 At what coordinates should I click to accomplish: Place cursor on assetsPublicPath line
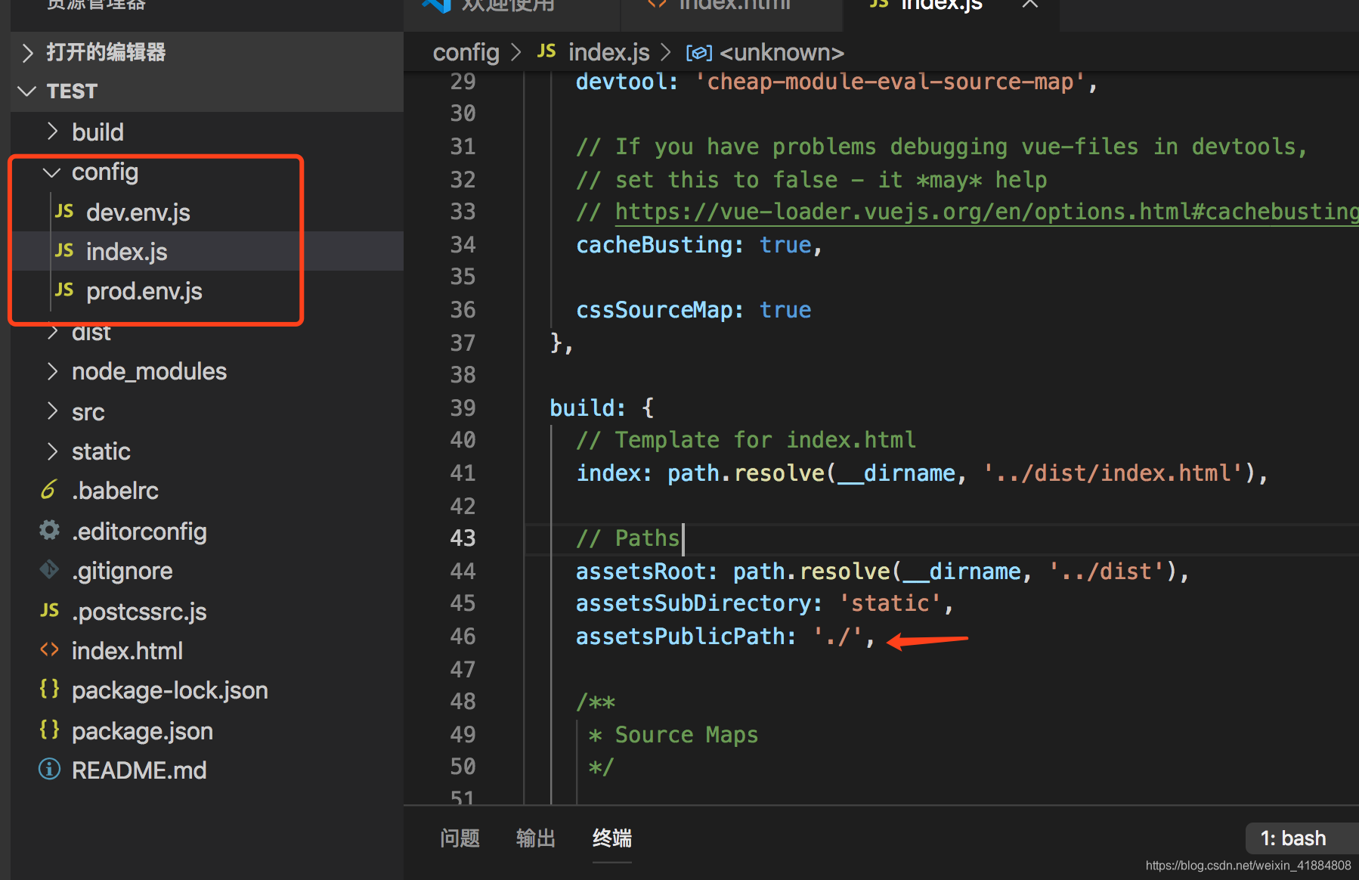coord(724,637)
